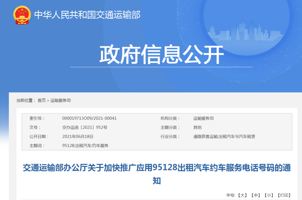Open the 运输服务司 breadcrumb link
The width and height of the screenshot is (302, 200).
60,100
